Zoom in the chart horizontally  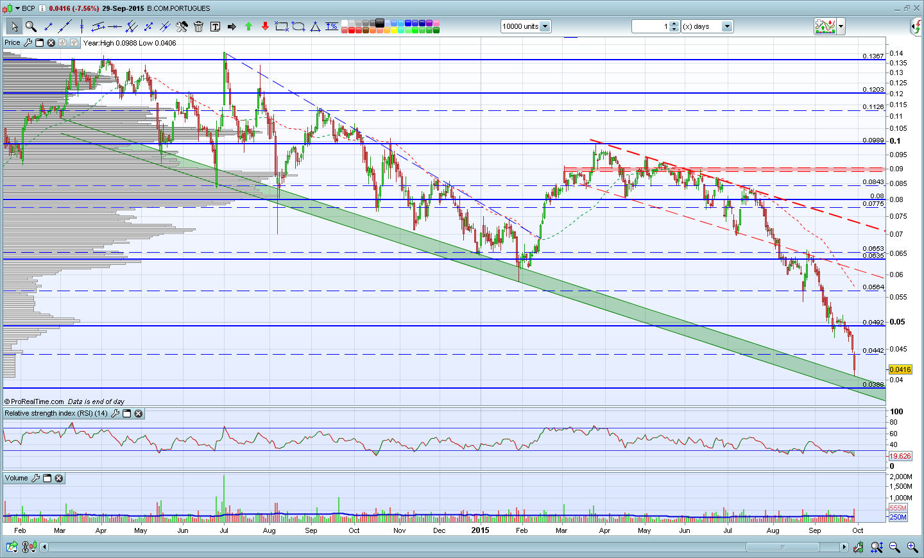point(912,547)
